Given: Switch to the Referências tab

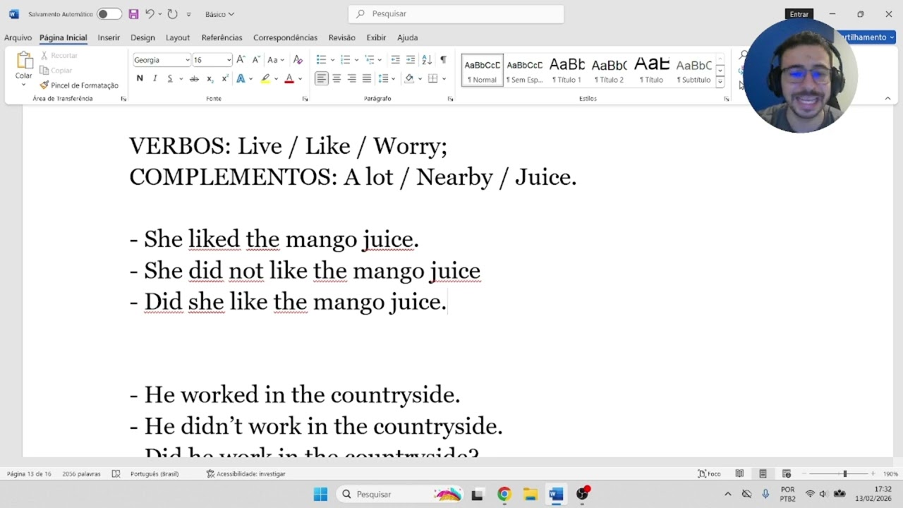Looking at the screenshot, I should tap(222, 37).
